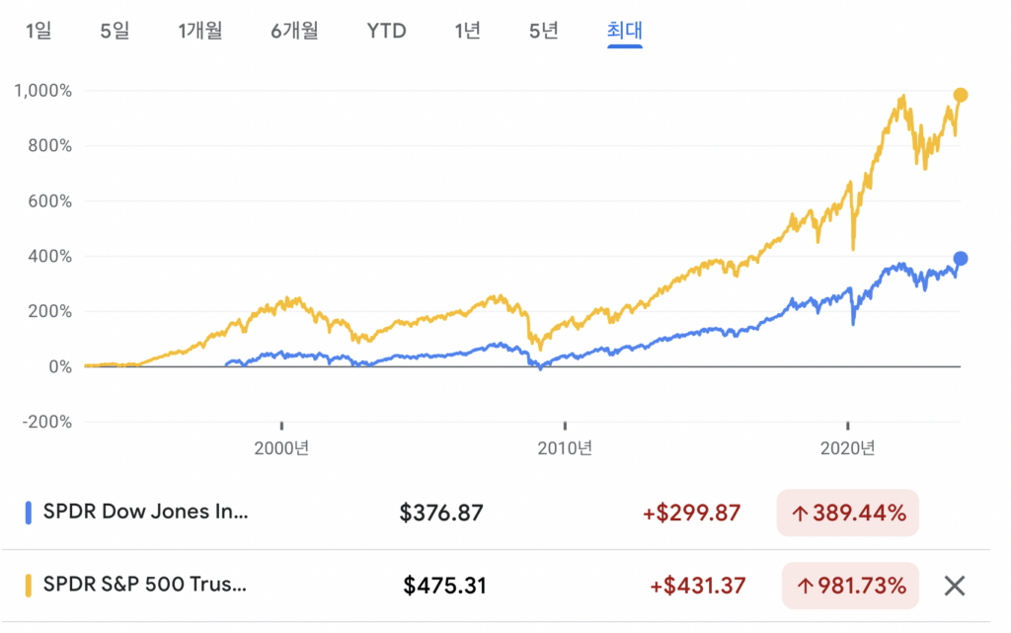Select the YTD tab

386,31
